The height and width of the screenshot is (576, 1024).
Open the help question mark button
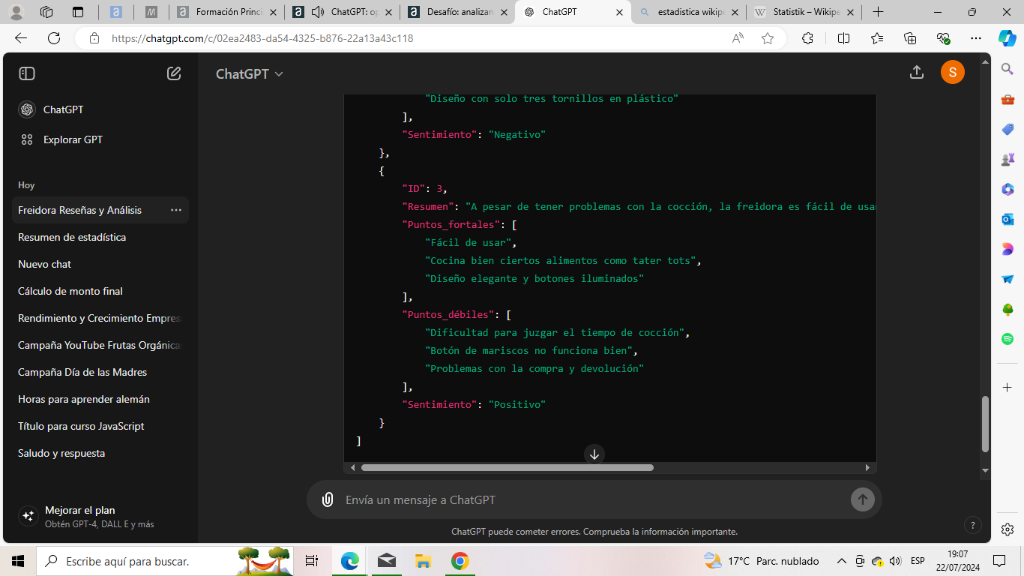pos(972,525)
